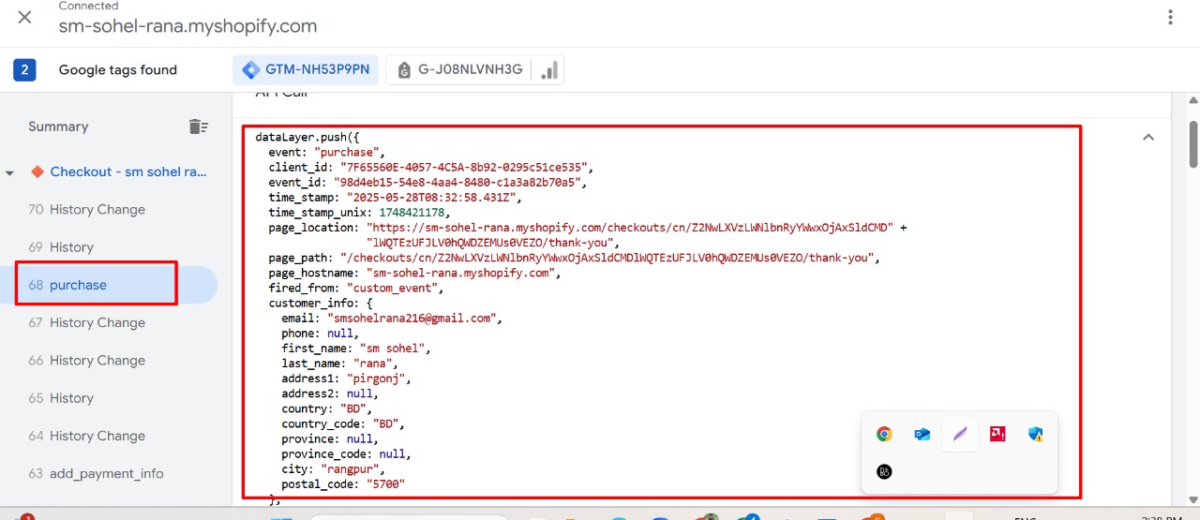Click the purple feather tray icon
The image size is (1200, 520).
point(960,434)
